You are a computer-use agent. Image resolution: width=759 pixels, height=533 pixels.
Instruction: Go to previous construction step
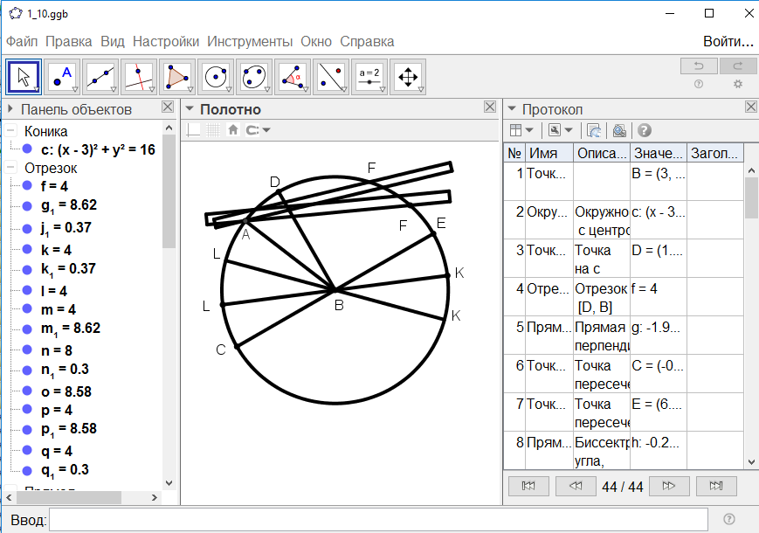pyautogui.click(x=575, y=486)
